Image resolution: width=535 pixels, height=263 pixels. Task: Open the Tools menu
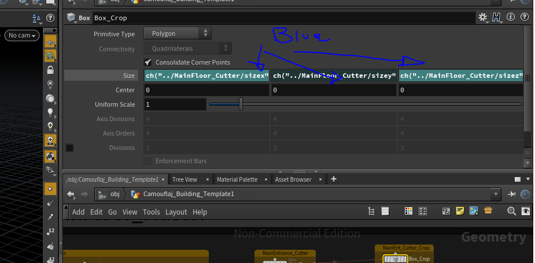(x=151, y=212)
